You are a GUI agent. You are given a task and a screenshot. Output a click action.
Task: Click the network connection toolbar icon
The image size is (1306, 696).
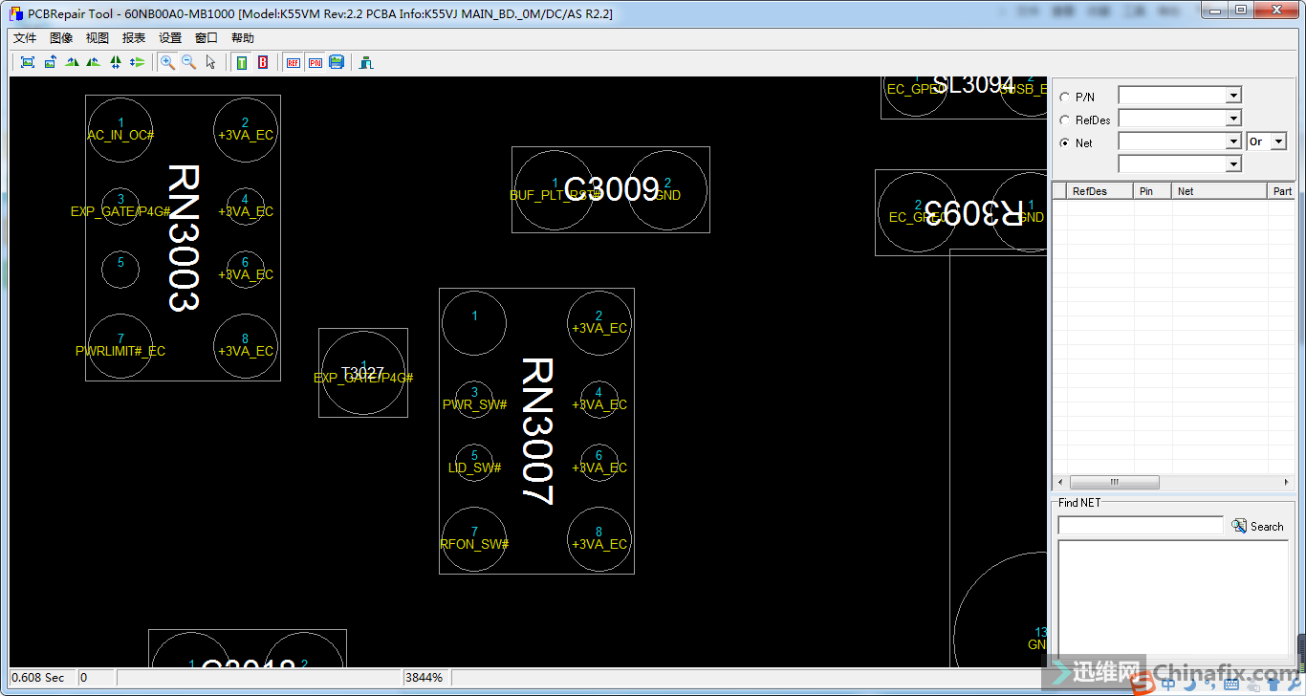pyautogui.click(x=365, y=62)
